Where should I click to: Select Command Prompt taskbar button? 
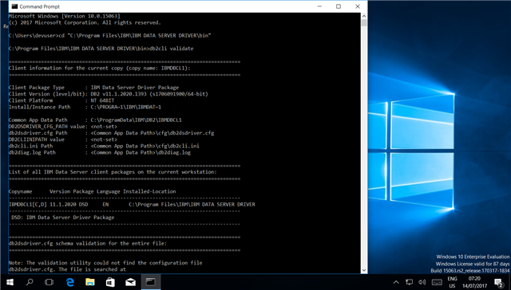[151, 282]
